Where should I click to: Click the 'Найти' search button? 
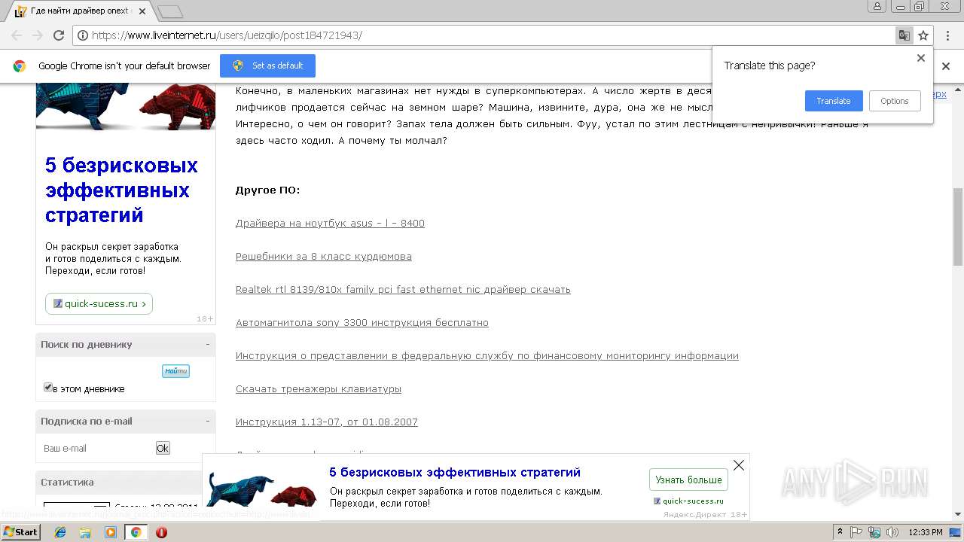pyautogui.click(x=175, y=371)
